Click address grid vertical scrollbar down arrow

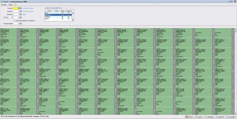pyautogui.click(x=235, y=113)
